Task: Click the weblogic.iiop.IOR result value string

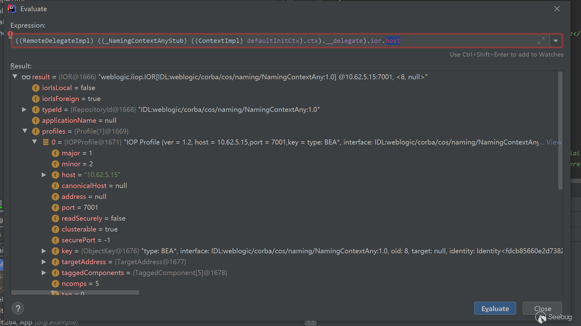Action: [x=263, y=77]
